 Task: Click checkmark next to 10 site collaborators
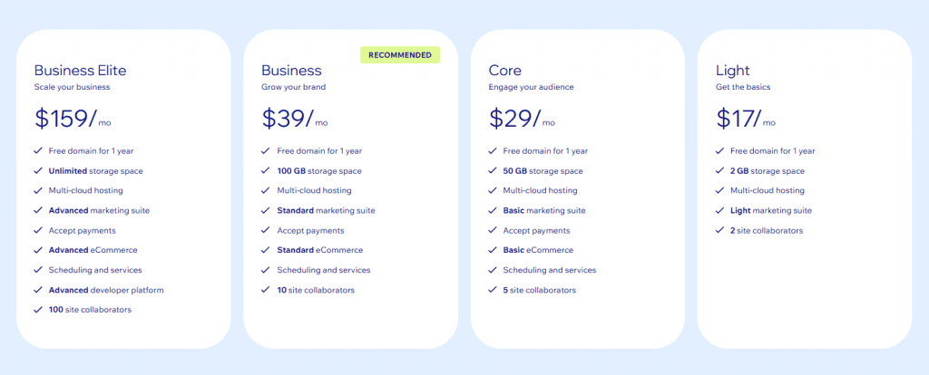coord(266,290)
